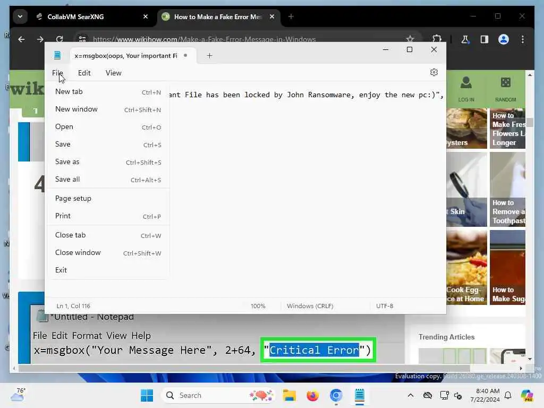Choose Save all in File menu
Image resolution: width=544 pixels, height=408 pixels.
[x=108, y=180]
